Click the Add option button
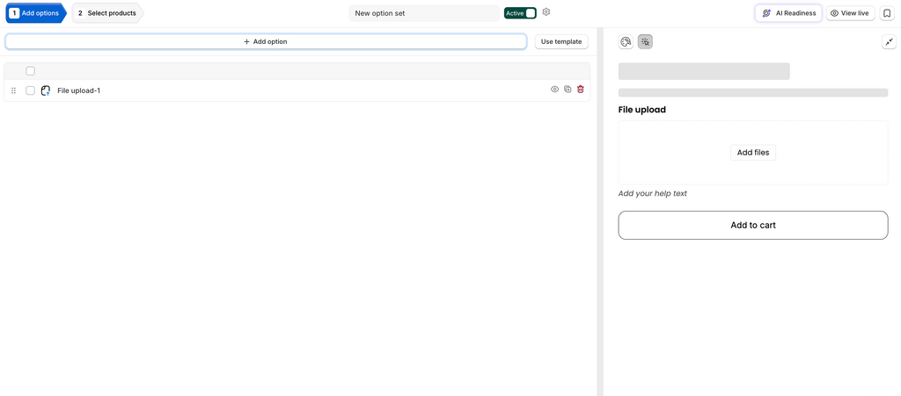The image size is (901, 396). pos(266,42)
